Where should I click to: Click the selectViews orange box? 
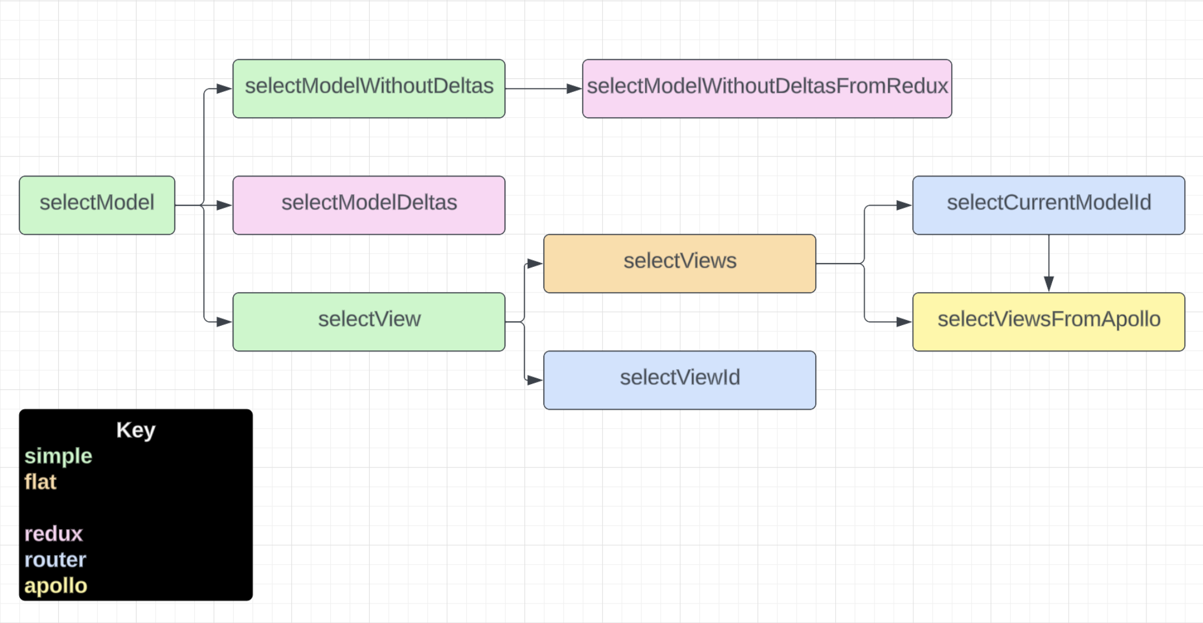[680, 263]
